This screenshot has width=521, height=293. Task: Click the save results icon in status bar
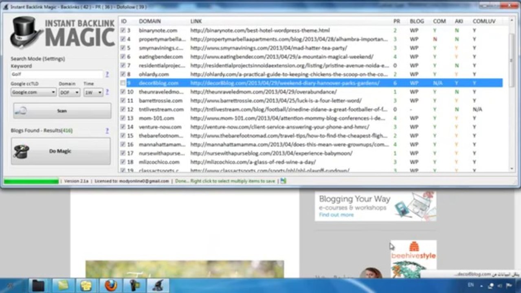pos(283,181)
